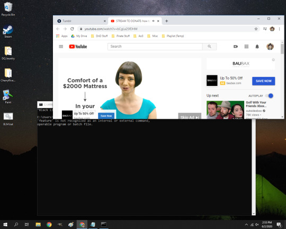286x229 pixels.
Task: Open the Misc bookmark folder
Action: pos(153,36)
